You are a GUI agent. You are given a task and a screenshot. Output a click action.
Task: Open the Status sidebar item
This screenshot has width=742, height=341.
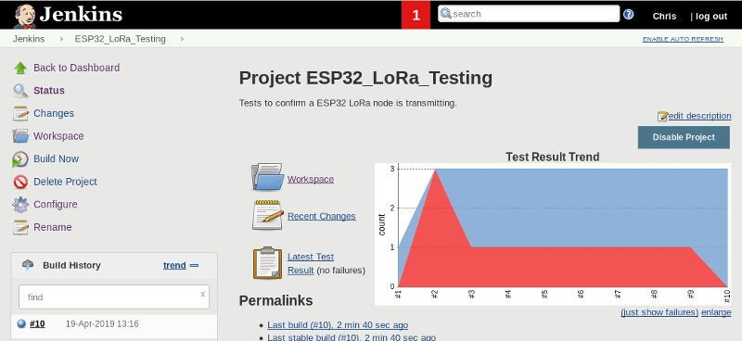tap(49, 90)
